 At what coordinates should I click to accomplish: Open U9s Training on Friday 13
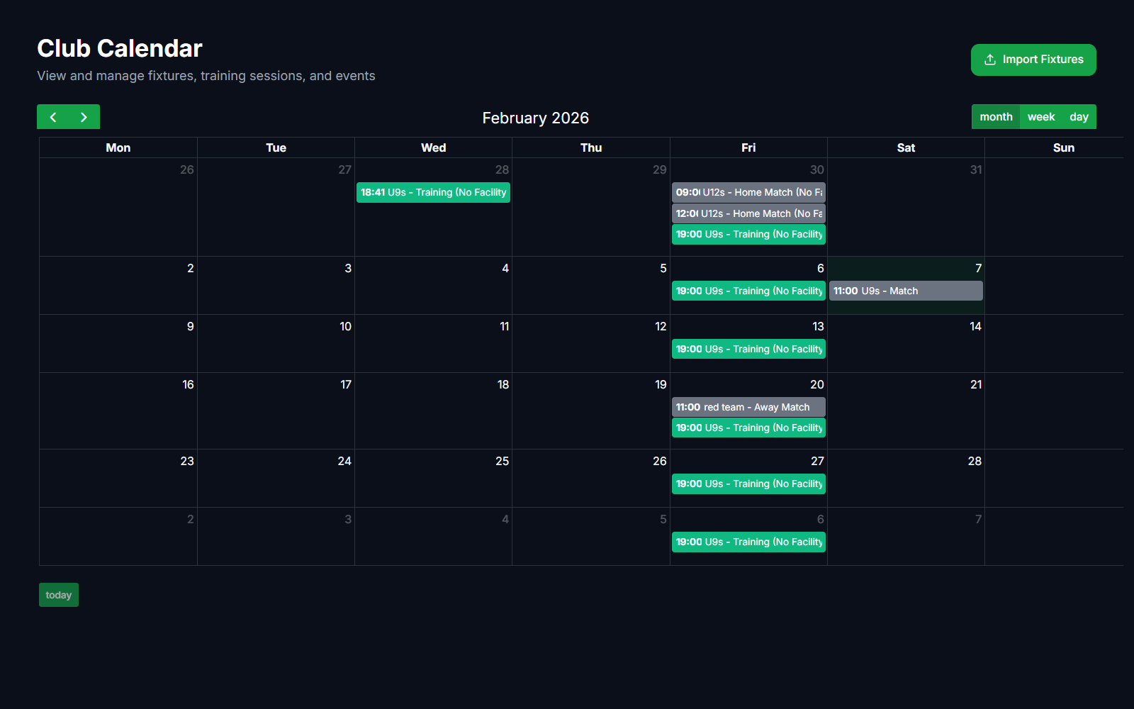click(748, 349)
